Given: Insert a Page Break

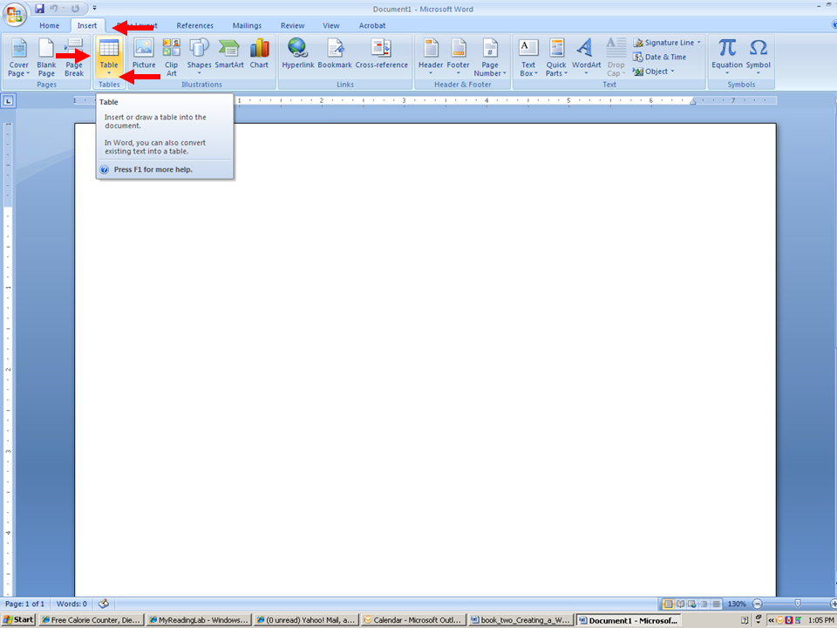Looking at the screenshot, I should pyautogui.click(x=74, y=58).
